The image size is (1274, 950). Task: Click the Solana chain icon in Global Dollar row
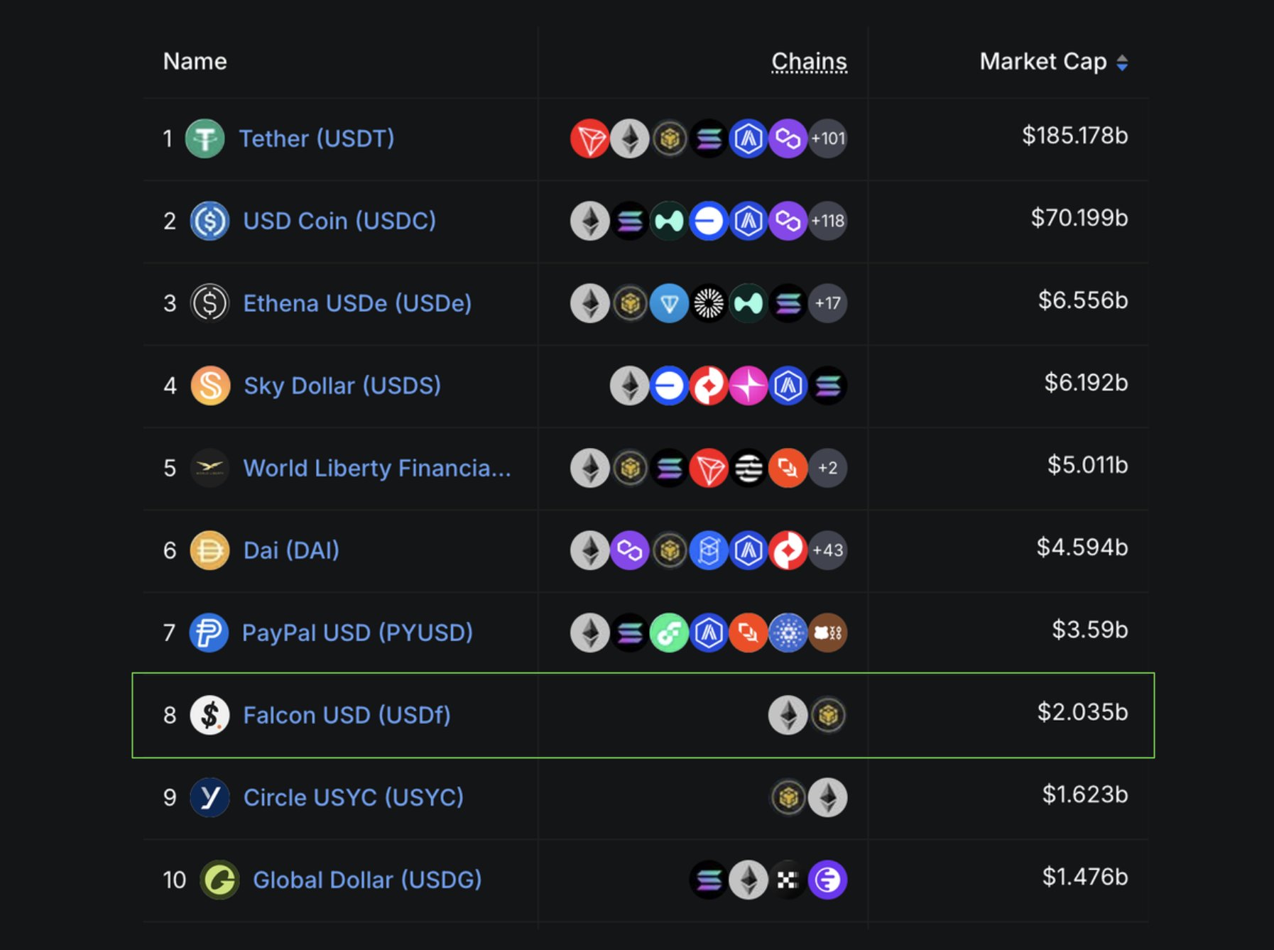(708, 880)
